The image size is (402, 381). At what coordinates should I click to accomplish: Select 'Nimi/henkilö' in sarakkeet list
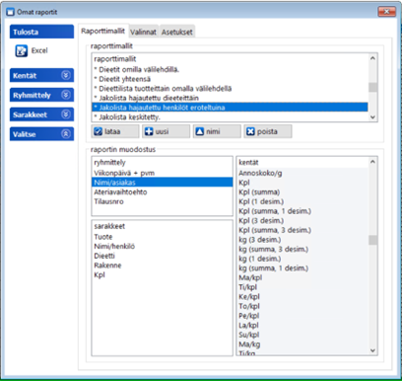coord(162,246)
